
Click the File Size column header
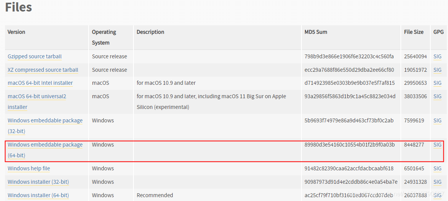(x=414, y=32)
